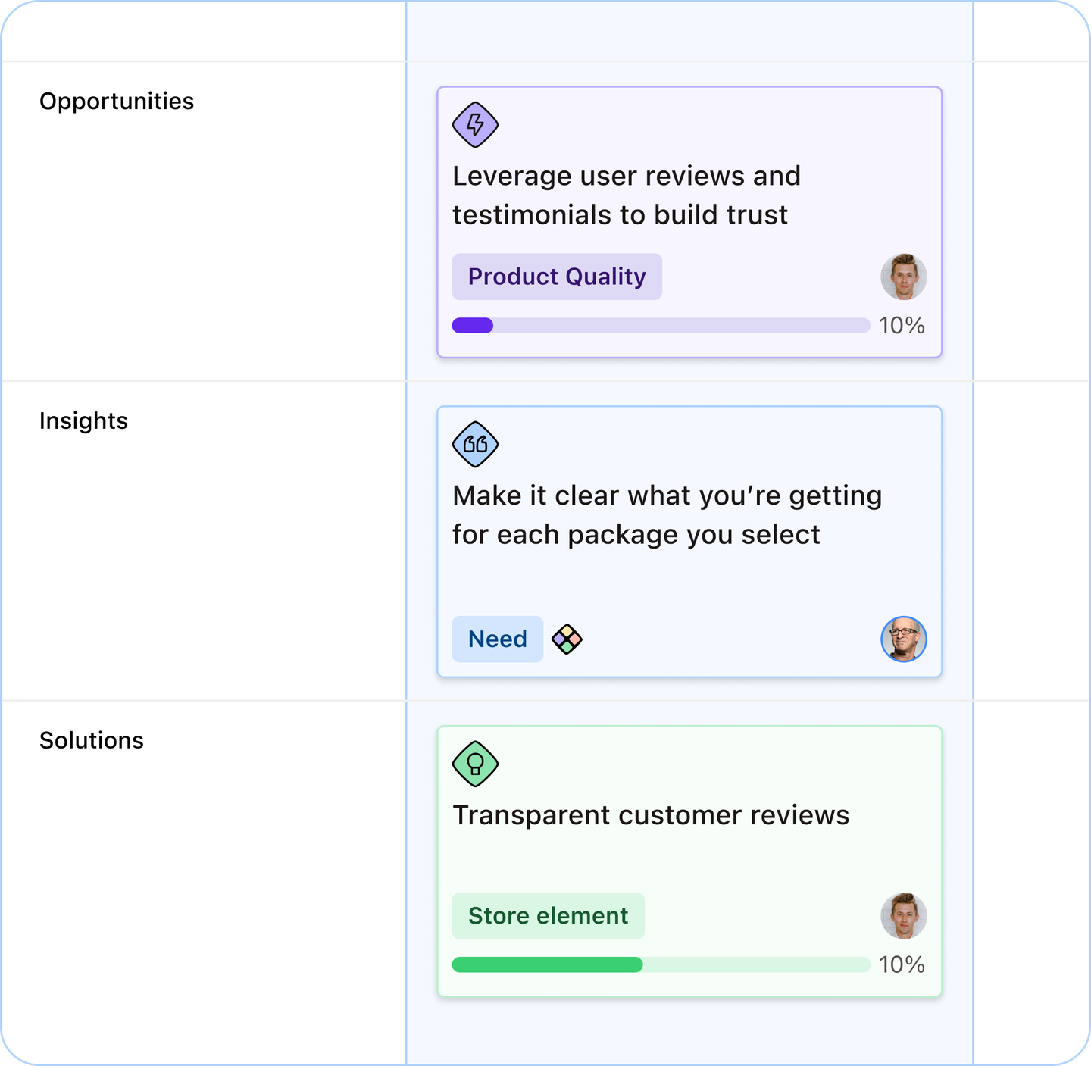Image resolution: width=1091 pixels, height=1066 pixels.
Task: Click the purple progress bar
Action: coord(661,326)
